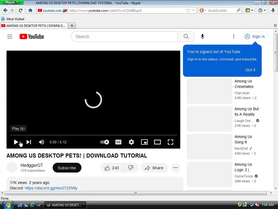The width and height of the screenshot is (278, 209).
Task: Open YouTube settings three-dot menu
Action: (234, 37)
